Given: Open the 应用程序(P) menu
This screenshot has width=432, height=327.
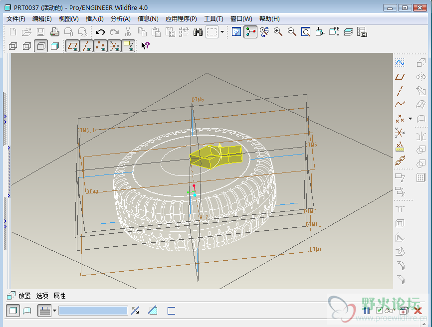Looking at the screenshot, I should click(181, 19).
